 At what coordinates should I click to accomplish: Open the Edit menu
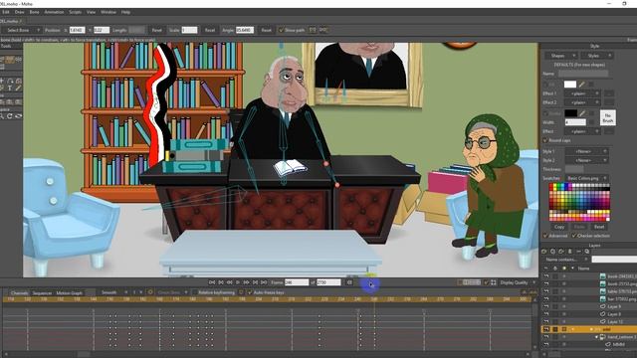pyautogui.click(x=6, y=12)
